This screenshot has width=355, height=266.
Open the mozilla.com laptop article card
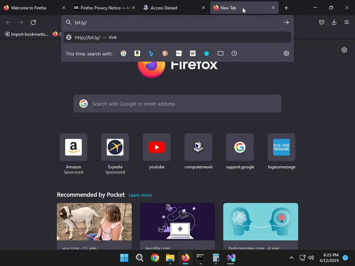[x=177, y=226]
